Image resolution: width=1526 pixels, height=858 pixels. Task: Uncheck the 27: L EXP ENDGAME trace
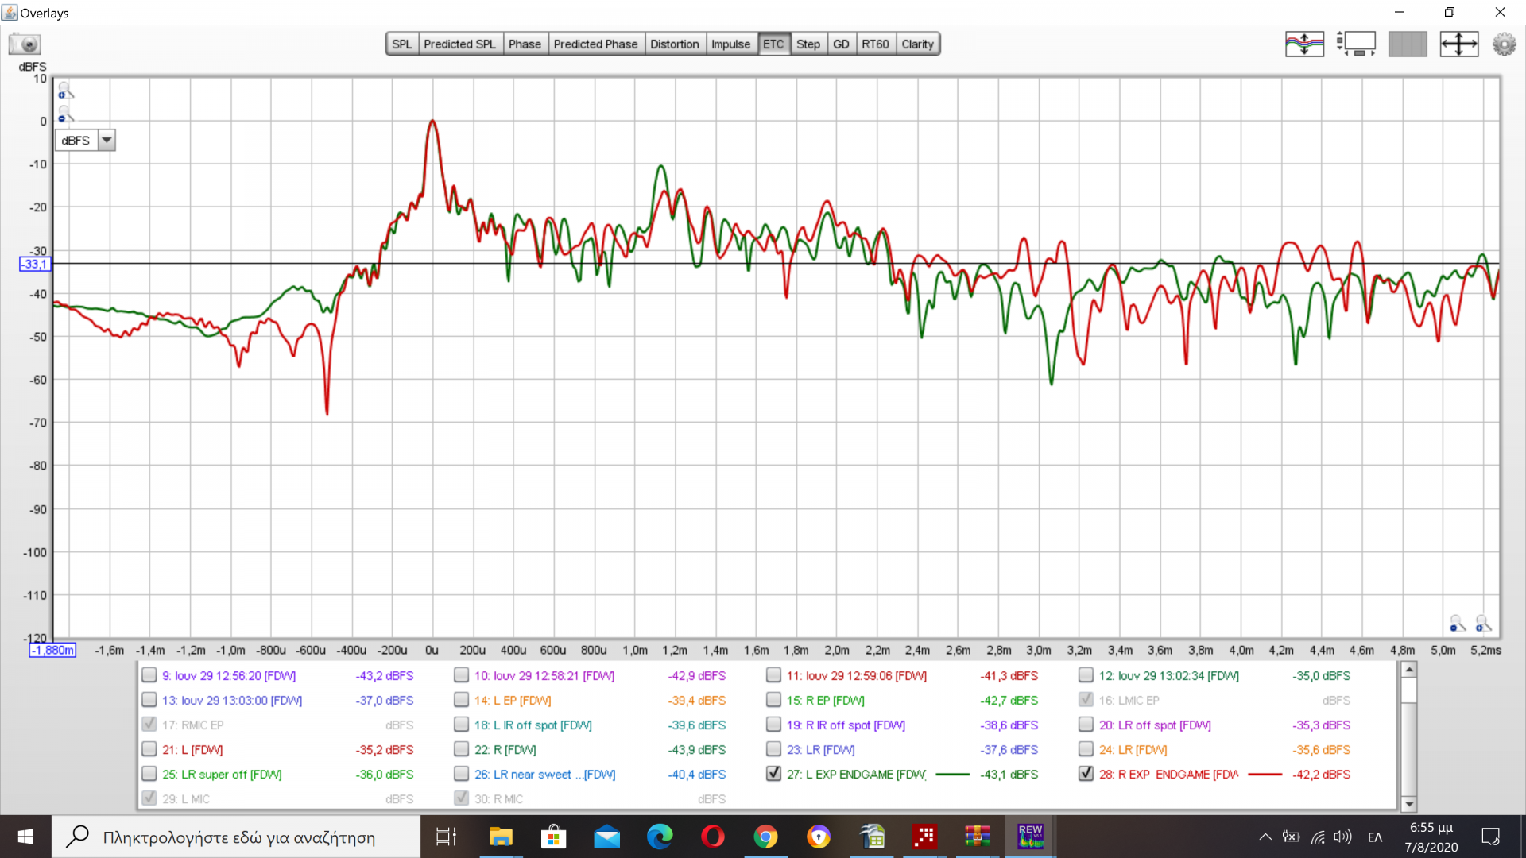pos(773,774)
